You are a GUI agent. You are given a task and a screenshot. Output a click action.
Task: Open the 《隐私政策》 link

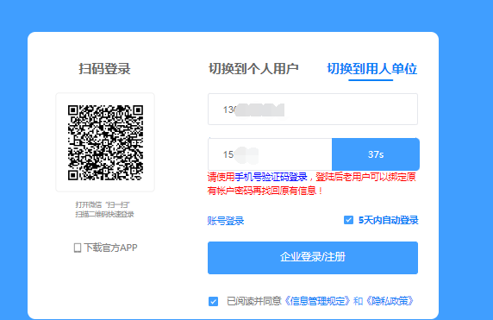click(x=390, y=301)
